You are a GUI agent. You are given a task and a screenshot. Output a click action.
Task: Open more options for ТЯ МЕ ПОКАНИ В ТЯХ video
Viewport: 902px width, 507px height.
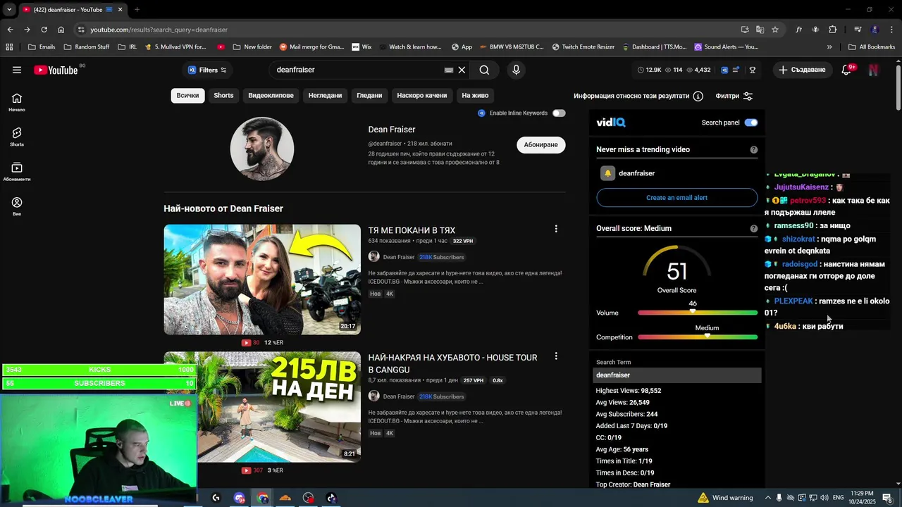click(556, 229)
